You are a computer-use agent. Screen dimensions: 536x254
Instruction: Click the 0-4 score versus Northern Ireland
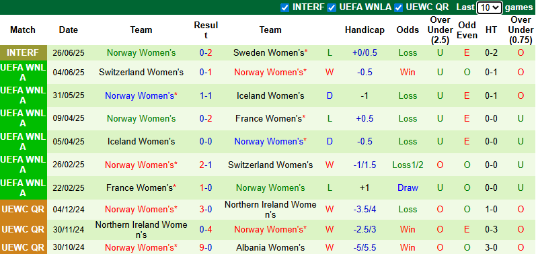point(206,230)
